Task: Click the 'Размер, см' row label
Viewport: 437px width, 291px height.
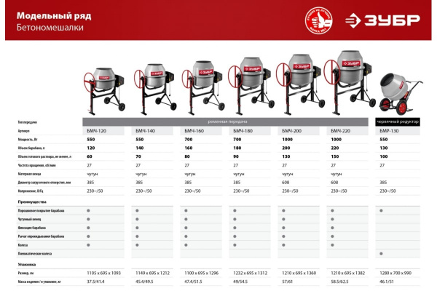Action: click(x=25, y=274)
